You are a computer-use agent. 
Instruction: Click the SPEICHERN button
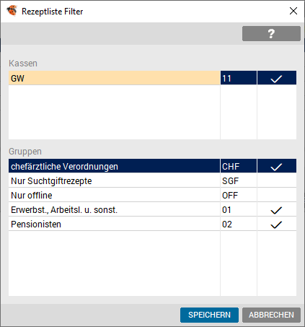209,315
